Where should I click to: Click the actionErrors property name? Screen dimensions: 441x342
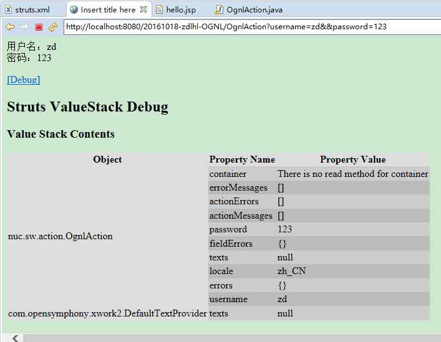click(234, 201)
